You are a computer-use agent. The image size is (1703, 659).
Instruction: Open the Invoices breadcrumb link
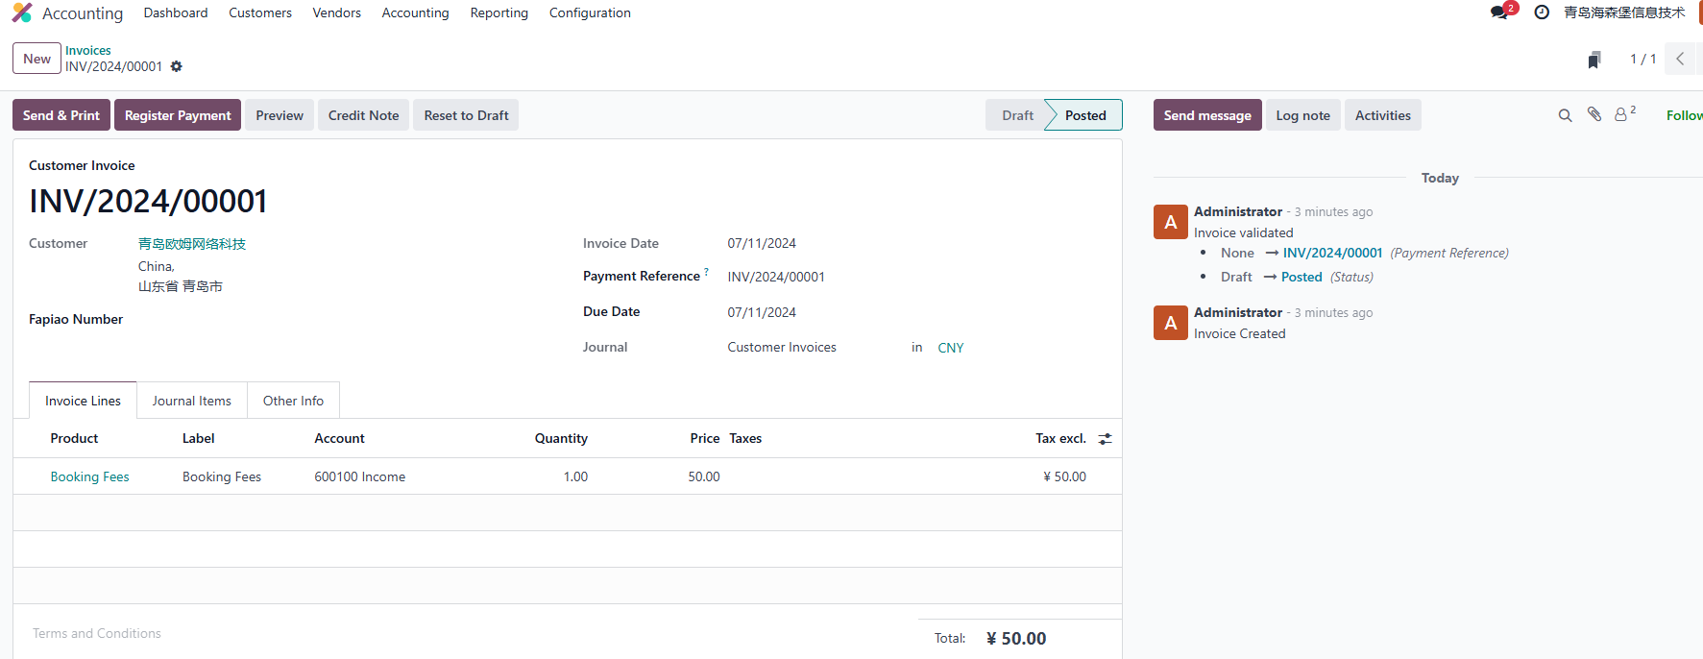88,50
